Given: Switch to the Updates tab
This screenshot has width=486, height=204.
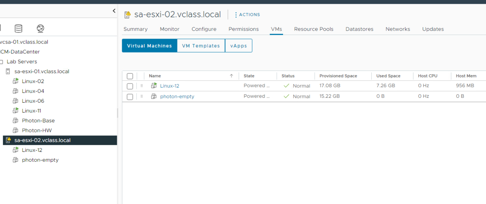Looking at the screenshot, I should tap(433, 29).
